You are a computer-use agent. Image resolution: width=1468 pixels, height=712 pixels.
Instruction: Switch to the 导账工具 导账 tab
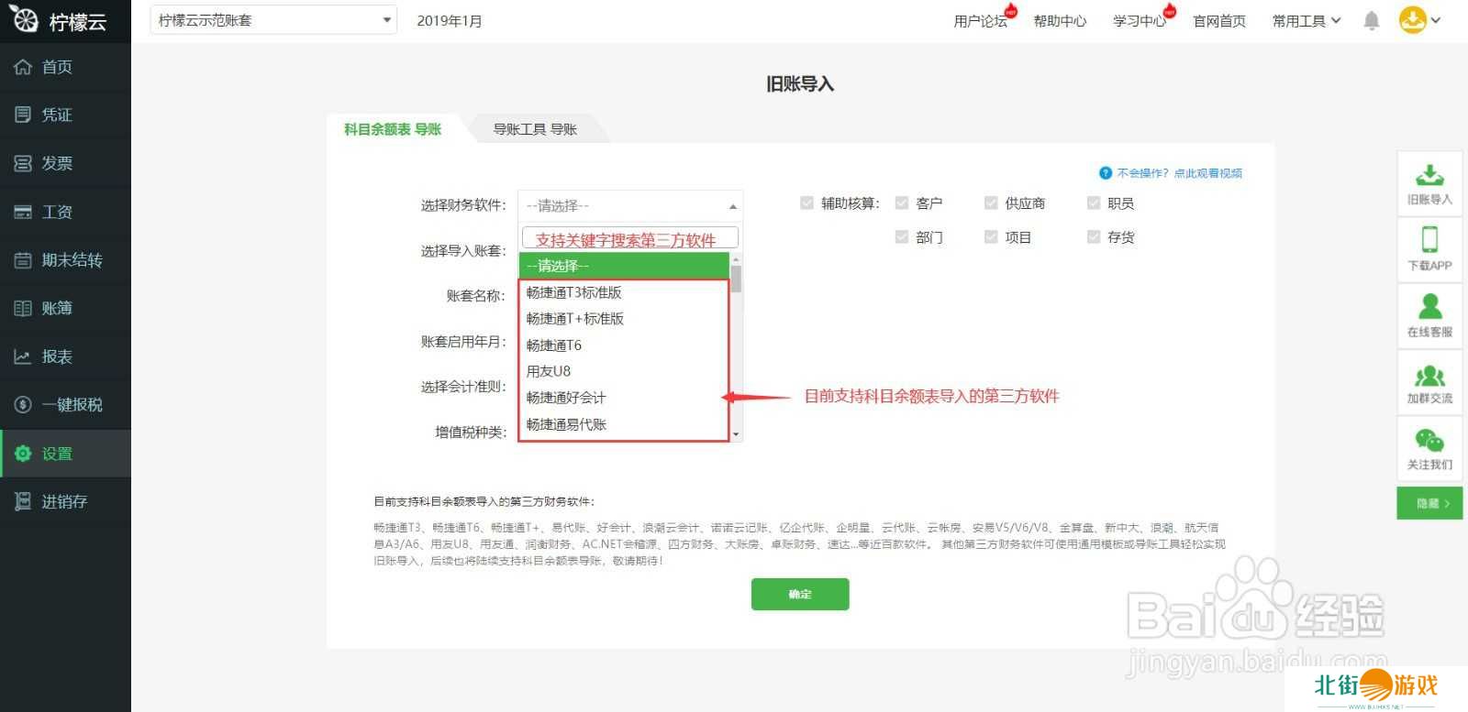pyautogui.click(x=535, y=129)
